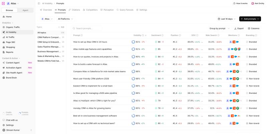Screen dimensions: 267x134
Task: Select CRM Platform Comparison topic
Action: pyautogui.click(x=51, y=37)
